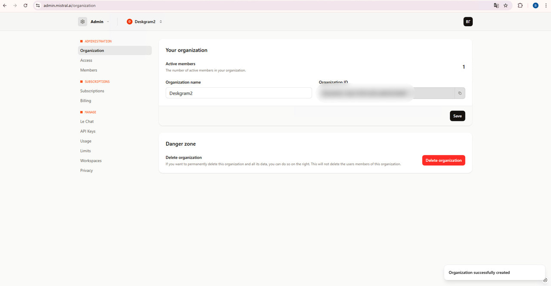
Task: Click the MANAGE section heading
Action: point(90,112)
